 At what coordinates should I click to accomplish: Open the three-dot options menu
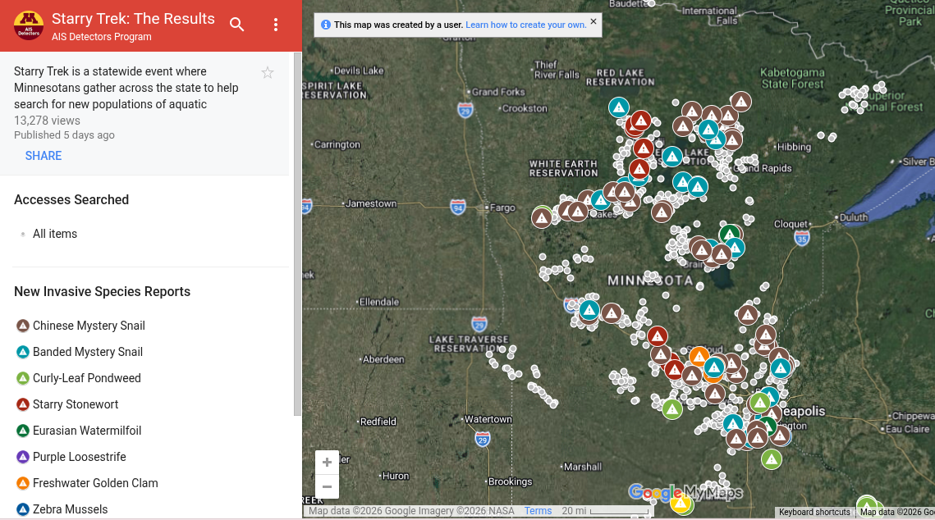(276, 25)
